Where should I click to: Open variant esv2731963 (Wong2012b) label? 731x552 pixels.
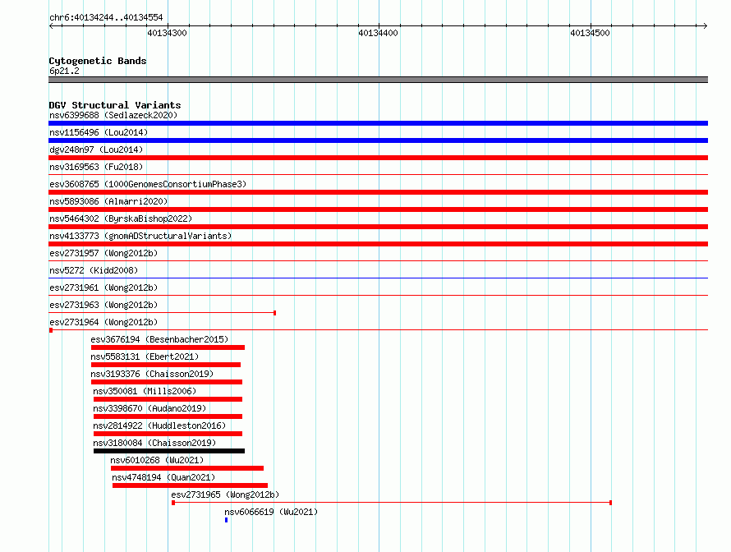point(103,305)
